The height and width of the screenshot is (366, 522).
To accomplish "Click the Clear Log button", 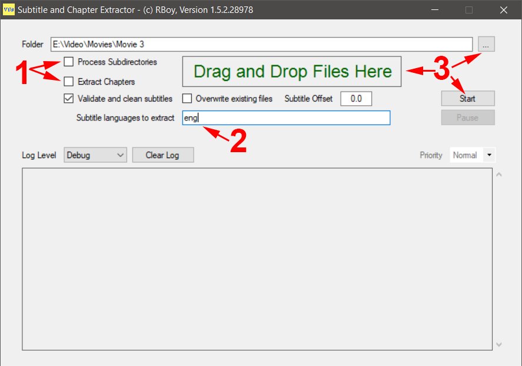I will point(163,155).
